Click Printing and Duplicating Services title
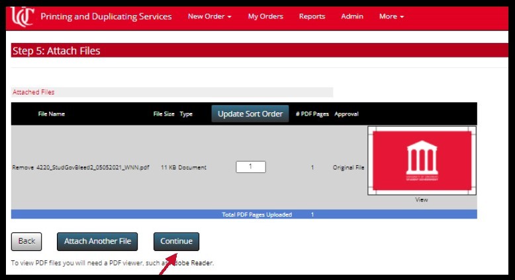The image size is (515, 280). pos(106,17)
